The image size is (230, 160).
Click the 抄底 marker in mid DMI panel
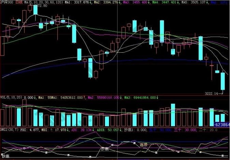tap(105, 149)
